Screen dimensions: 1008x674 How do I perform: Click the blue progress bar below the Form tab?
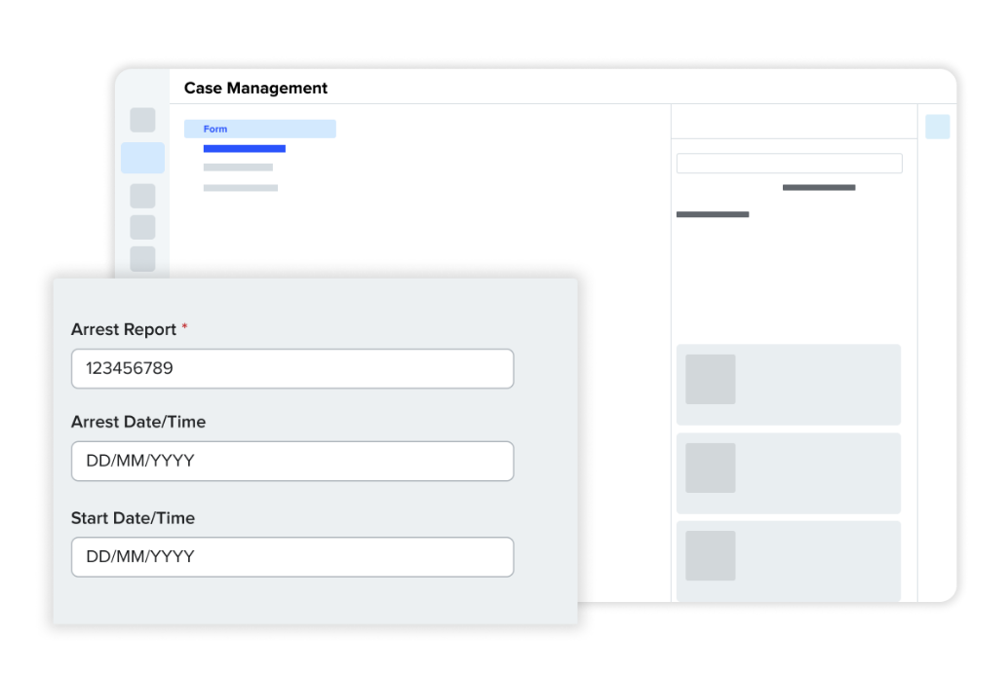(x=244, y=148)
